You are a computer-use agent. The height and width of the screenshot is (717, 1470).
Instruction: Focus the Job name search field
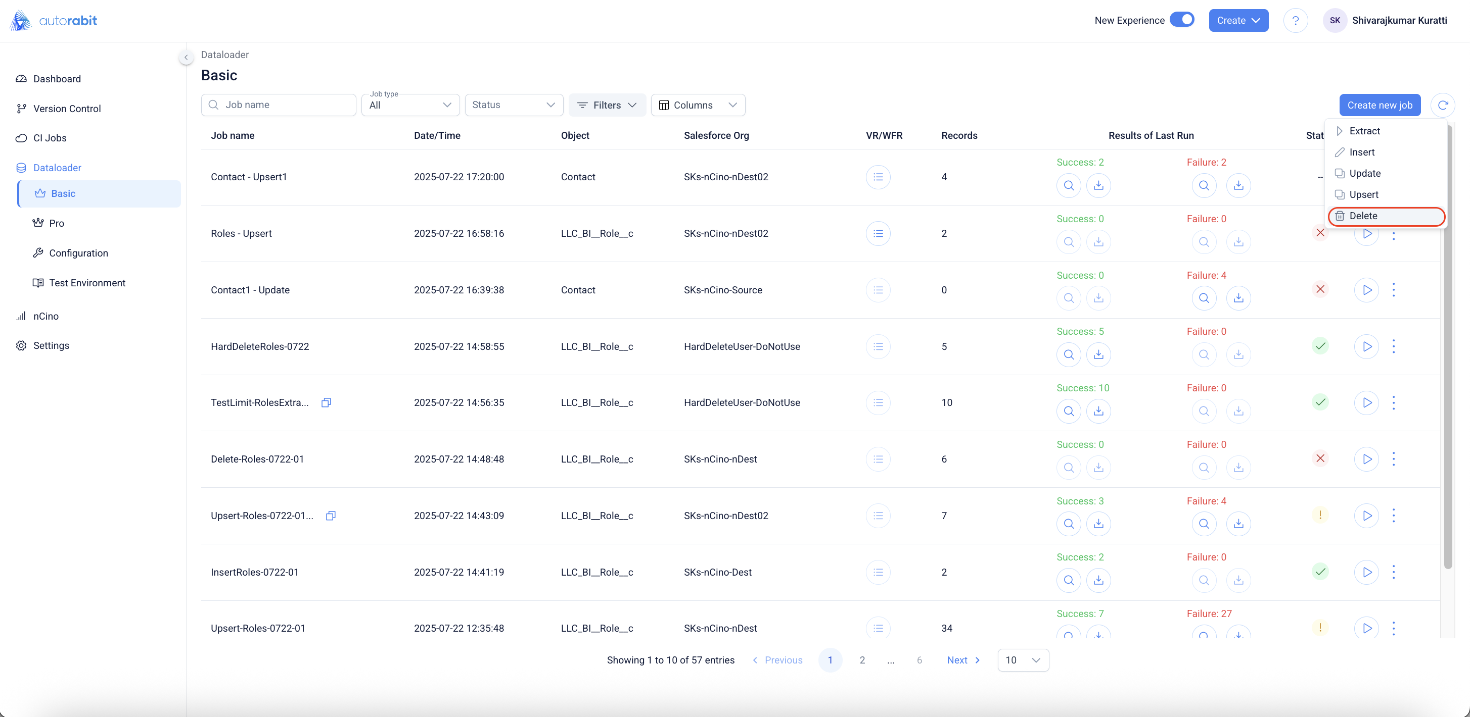coord(280,105)
